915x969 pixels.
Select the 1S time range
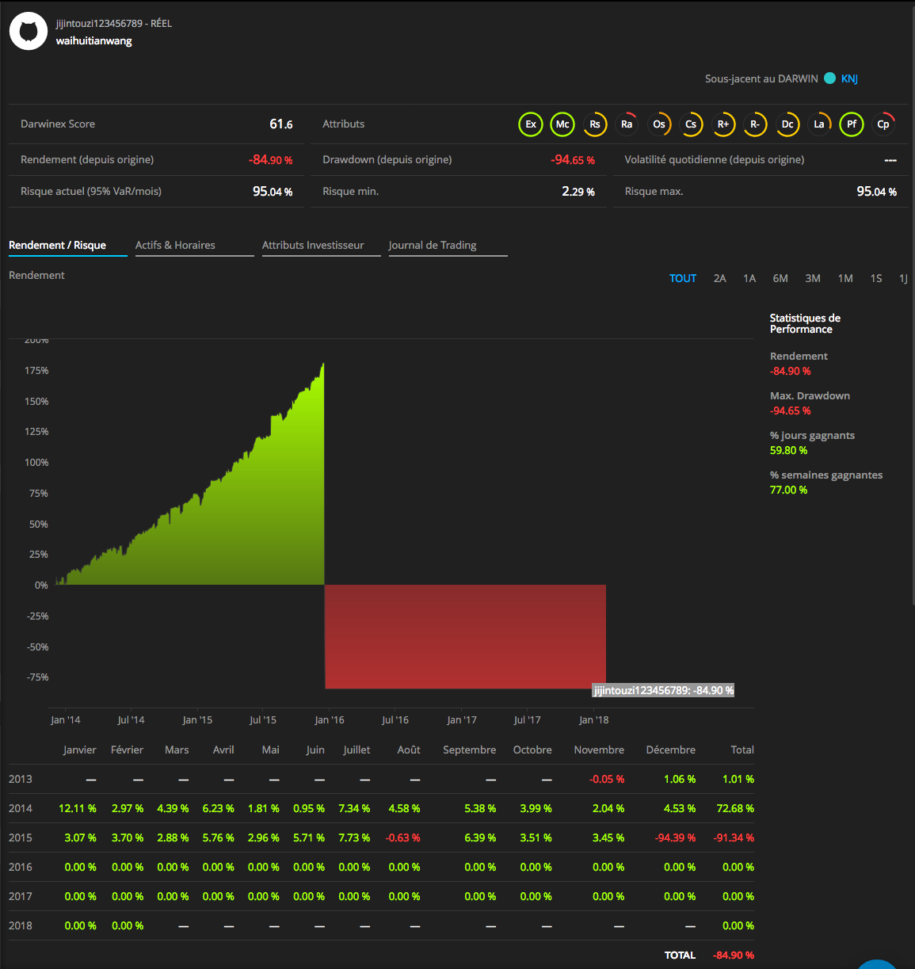[x=876, y=278]
